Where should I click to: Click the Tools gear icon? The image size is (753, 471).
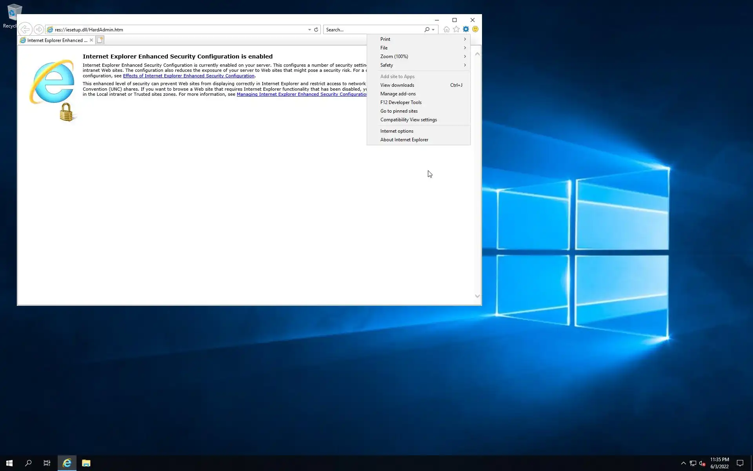pos(466,29)
